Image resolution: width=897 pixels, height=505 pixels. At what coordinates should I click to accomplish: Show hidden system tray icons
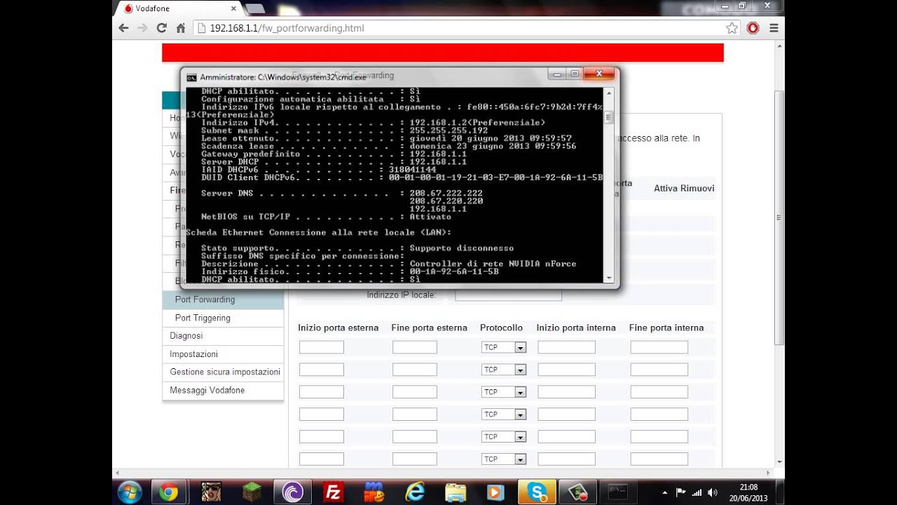pyautogui.click(x=664, y=492)
